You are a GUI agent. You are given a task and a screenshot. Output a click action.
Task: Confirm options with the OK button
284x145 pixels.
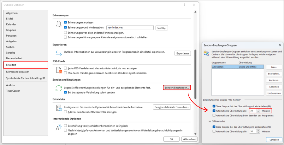pyautogui.click(x=171, y=139)
